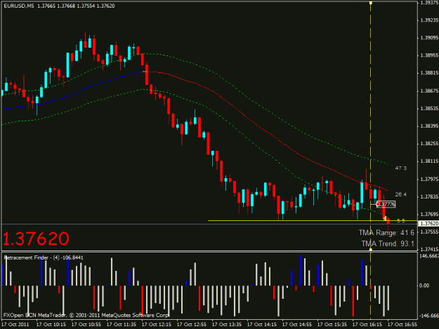Select the yellow vertical line bottom handle
Image resolution: width=439 pixels, height=329 pixels.
[x=370, y=249]
